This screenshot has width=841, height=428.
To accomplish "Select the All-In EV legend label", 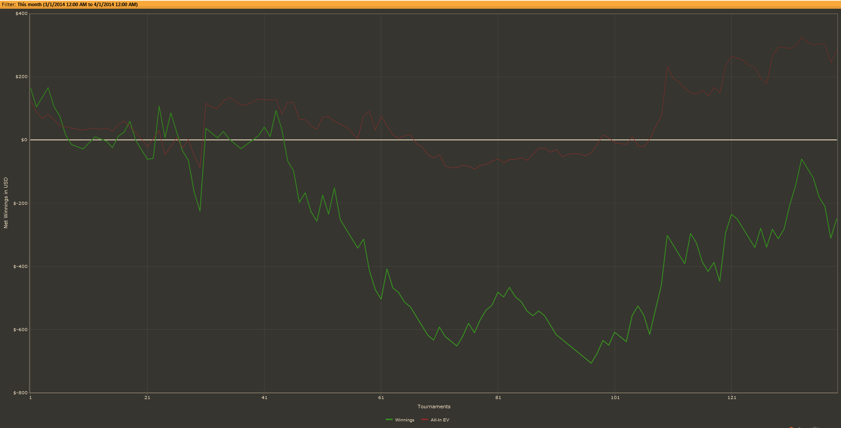I will 440,420.
